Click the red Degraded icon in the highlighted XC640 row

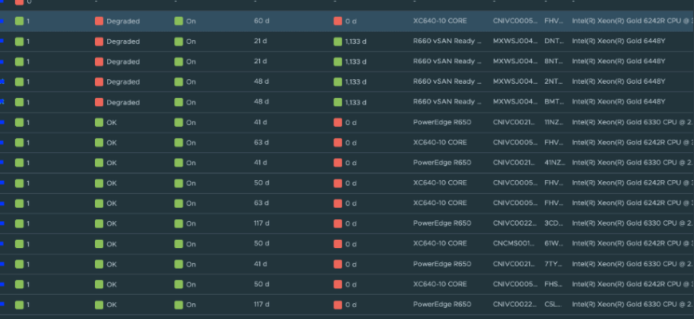coord(99,22)
